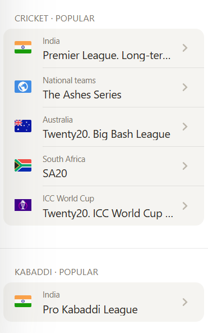Open the ICC World Cup row chevron
The width and height of the screenshot is (208, 333).
pos(185,206)
